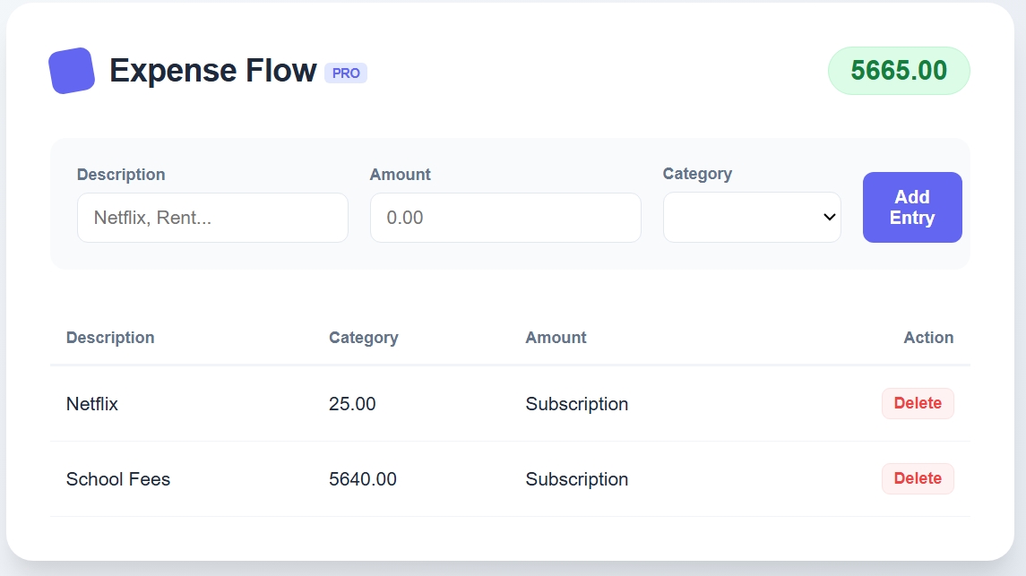Click the Description label above the input field
The height and width of the screenshot is (576, 1026).
[121, 175]
